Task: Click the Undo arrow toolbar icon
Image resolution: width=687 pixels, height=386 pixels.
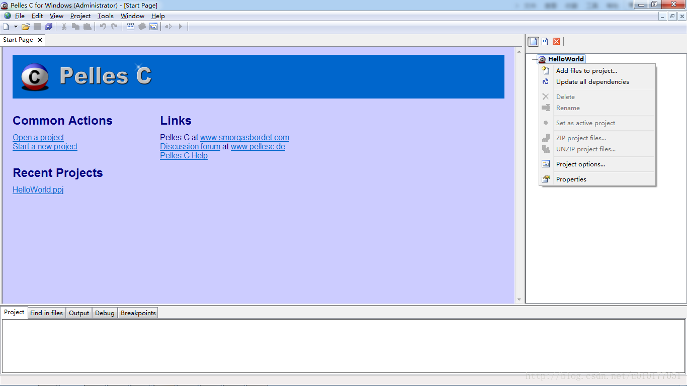Action: pos(103,27)
